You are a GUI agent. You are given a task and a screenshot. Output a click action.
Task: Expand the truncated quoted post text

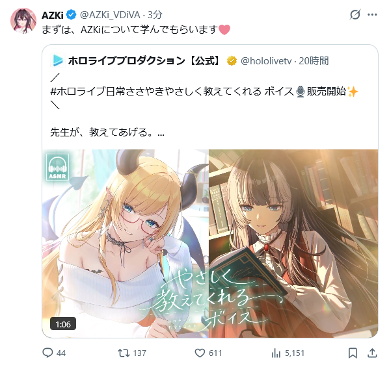tap(161, 133)
